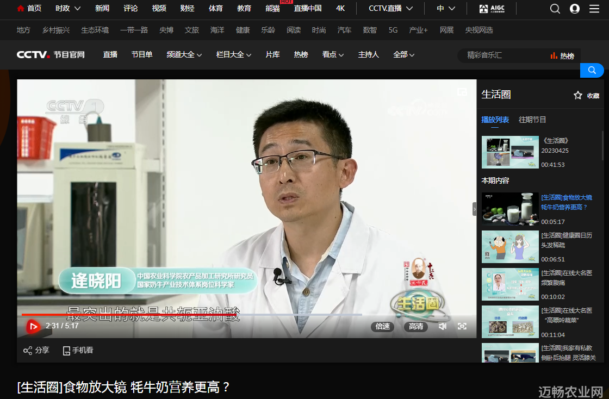609x399 pixels.
Task: Expand the 栏目大全 menu
Action: 234,55
